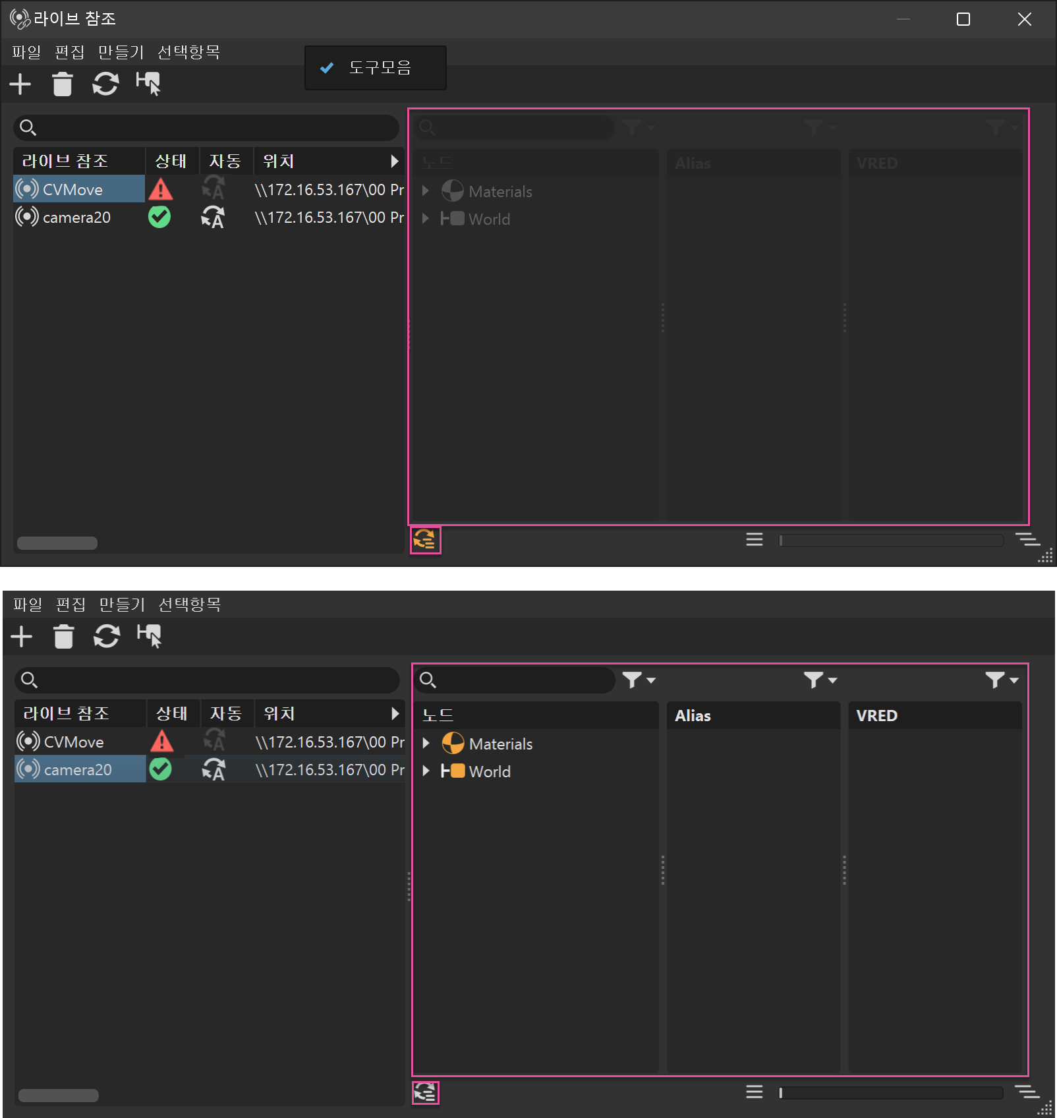Expand the World node in lower window
This screenshot has width=1057, height=1118.
pyautogui.click(x=426, y=771)
